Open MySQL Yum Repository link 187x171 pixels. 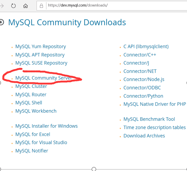40,46
